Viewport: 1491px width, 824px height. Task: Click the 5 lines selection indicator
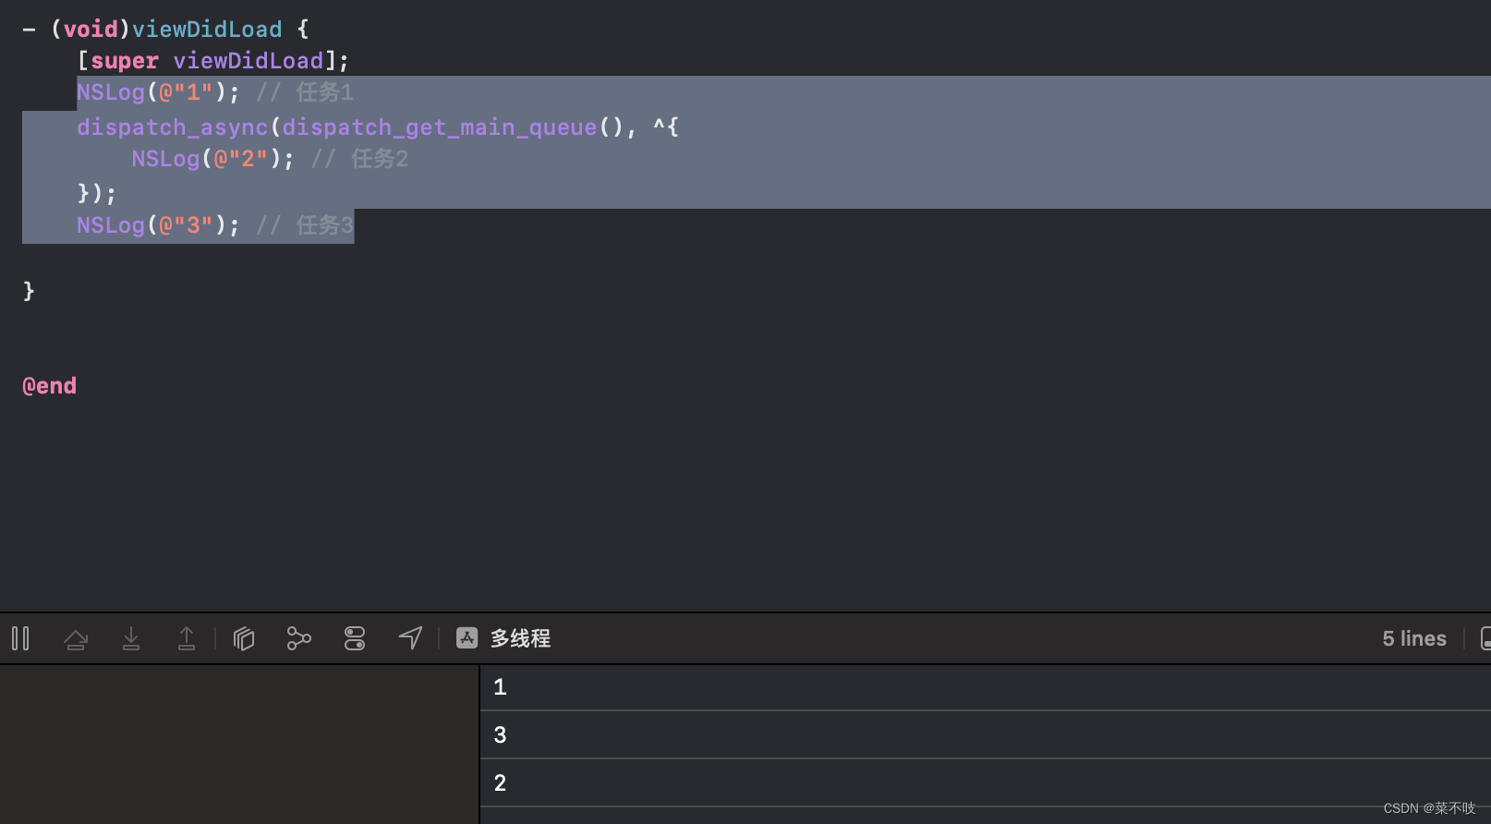coord(1414,638)
